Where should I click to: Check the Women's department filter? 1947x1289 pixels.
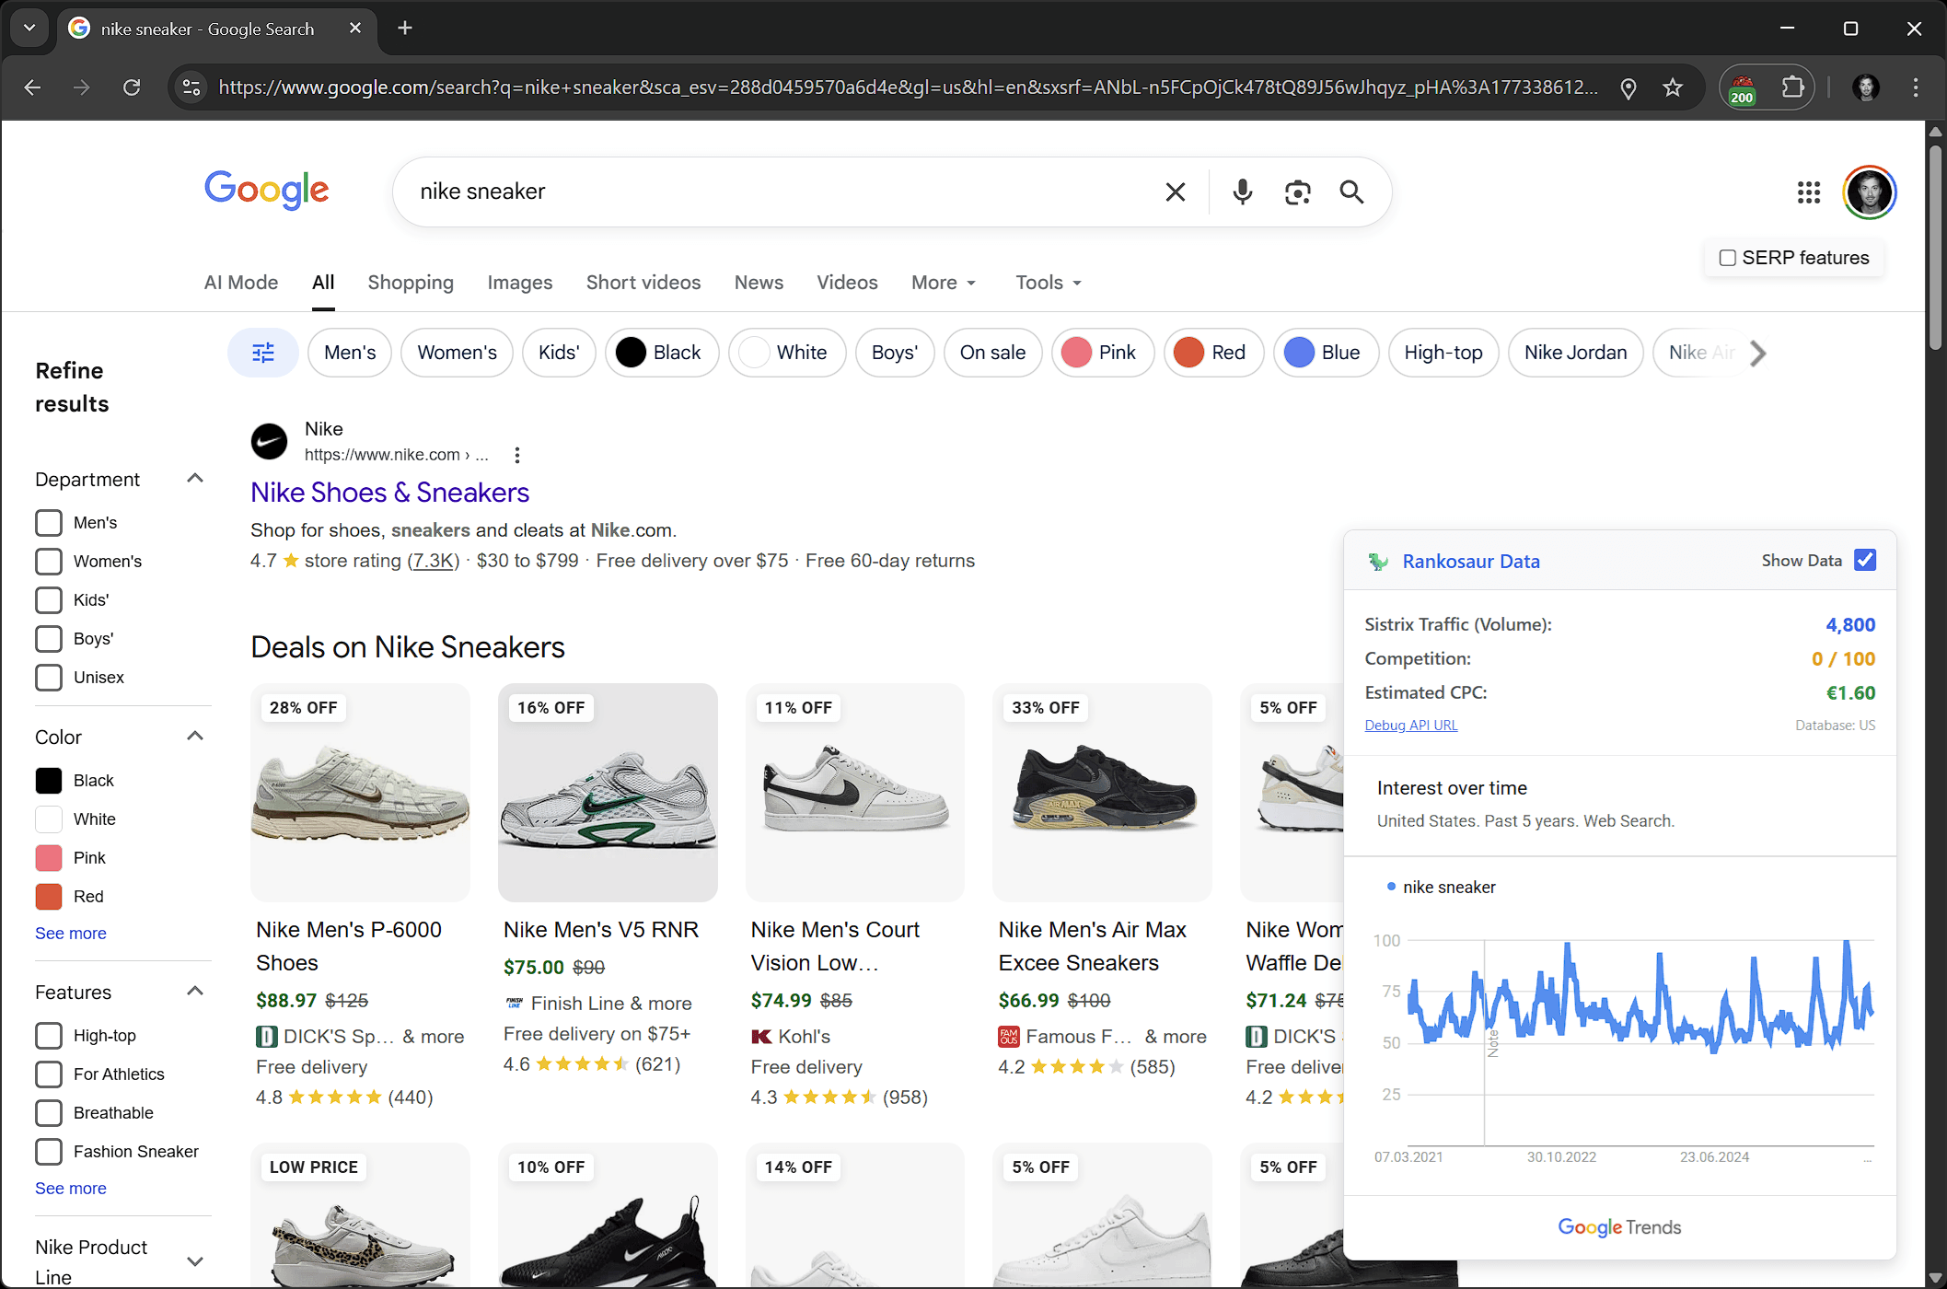47,561
